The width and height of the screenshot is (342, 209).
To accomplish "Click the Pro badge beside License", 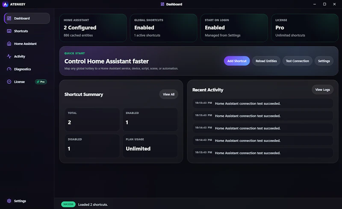I will 41,82.
